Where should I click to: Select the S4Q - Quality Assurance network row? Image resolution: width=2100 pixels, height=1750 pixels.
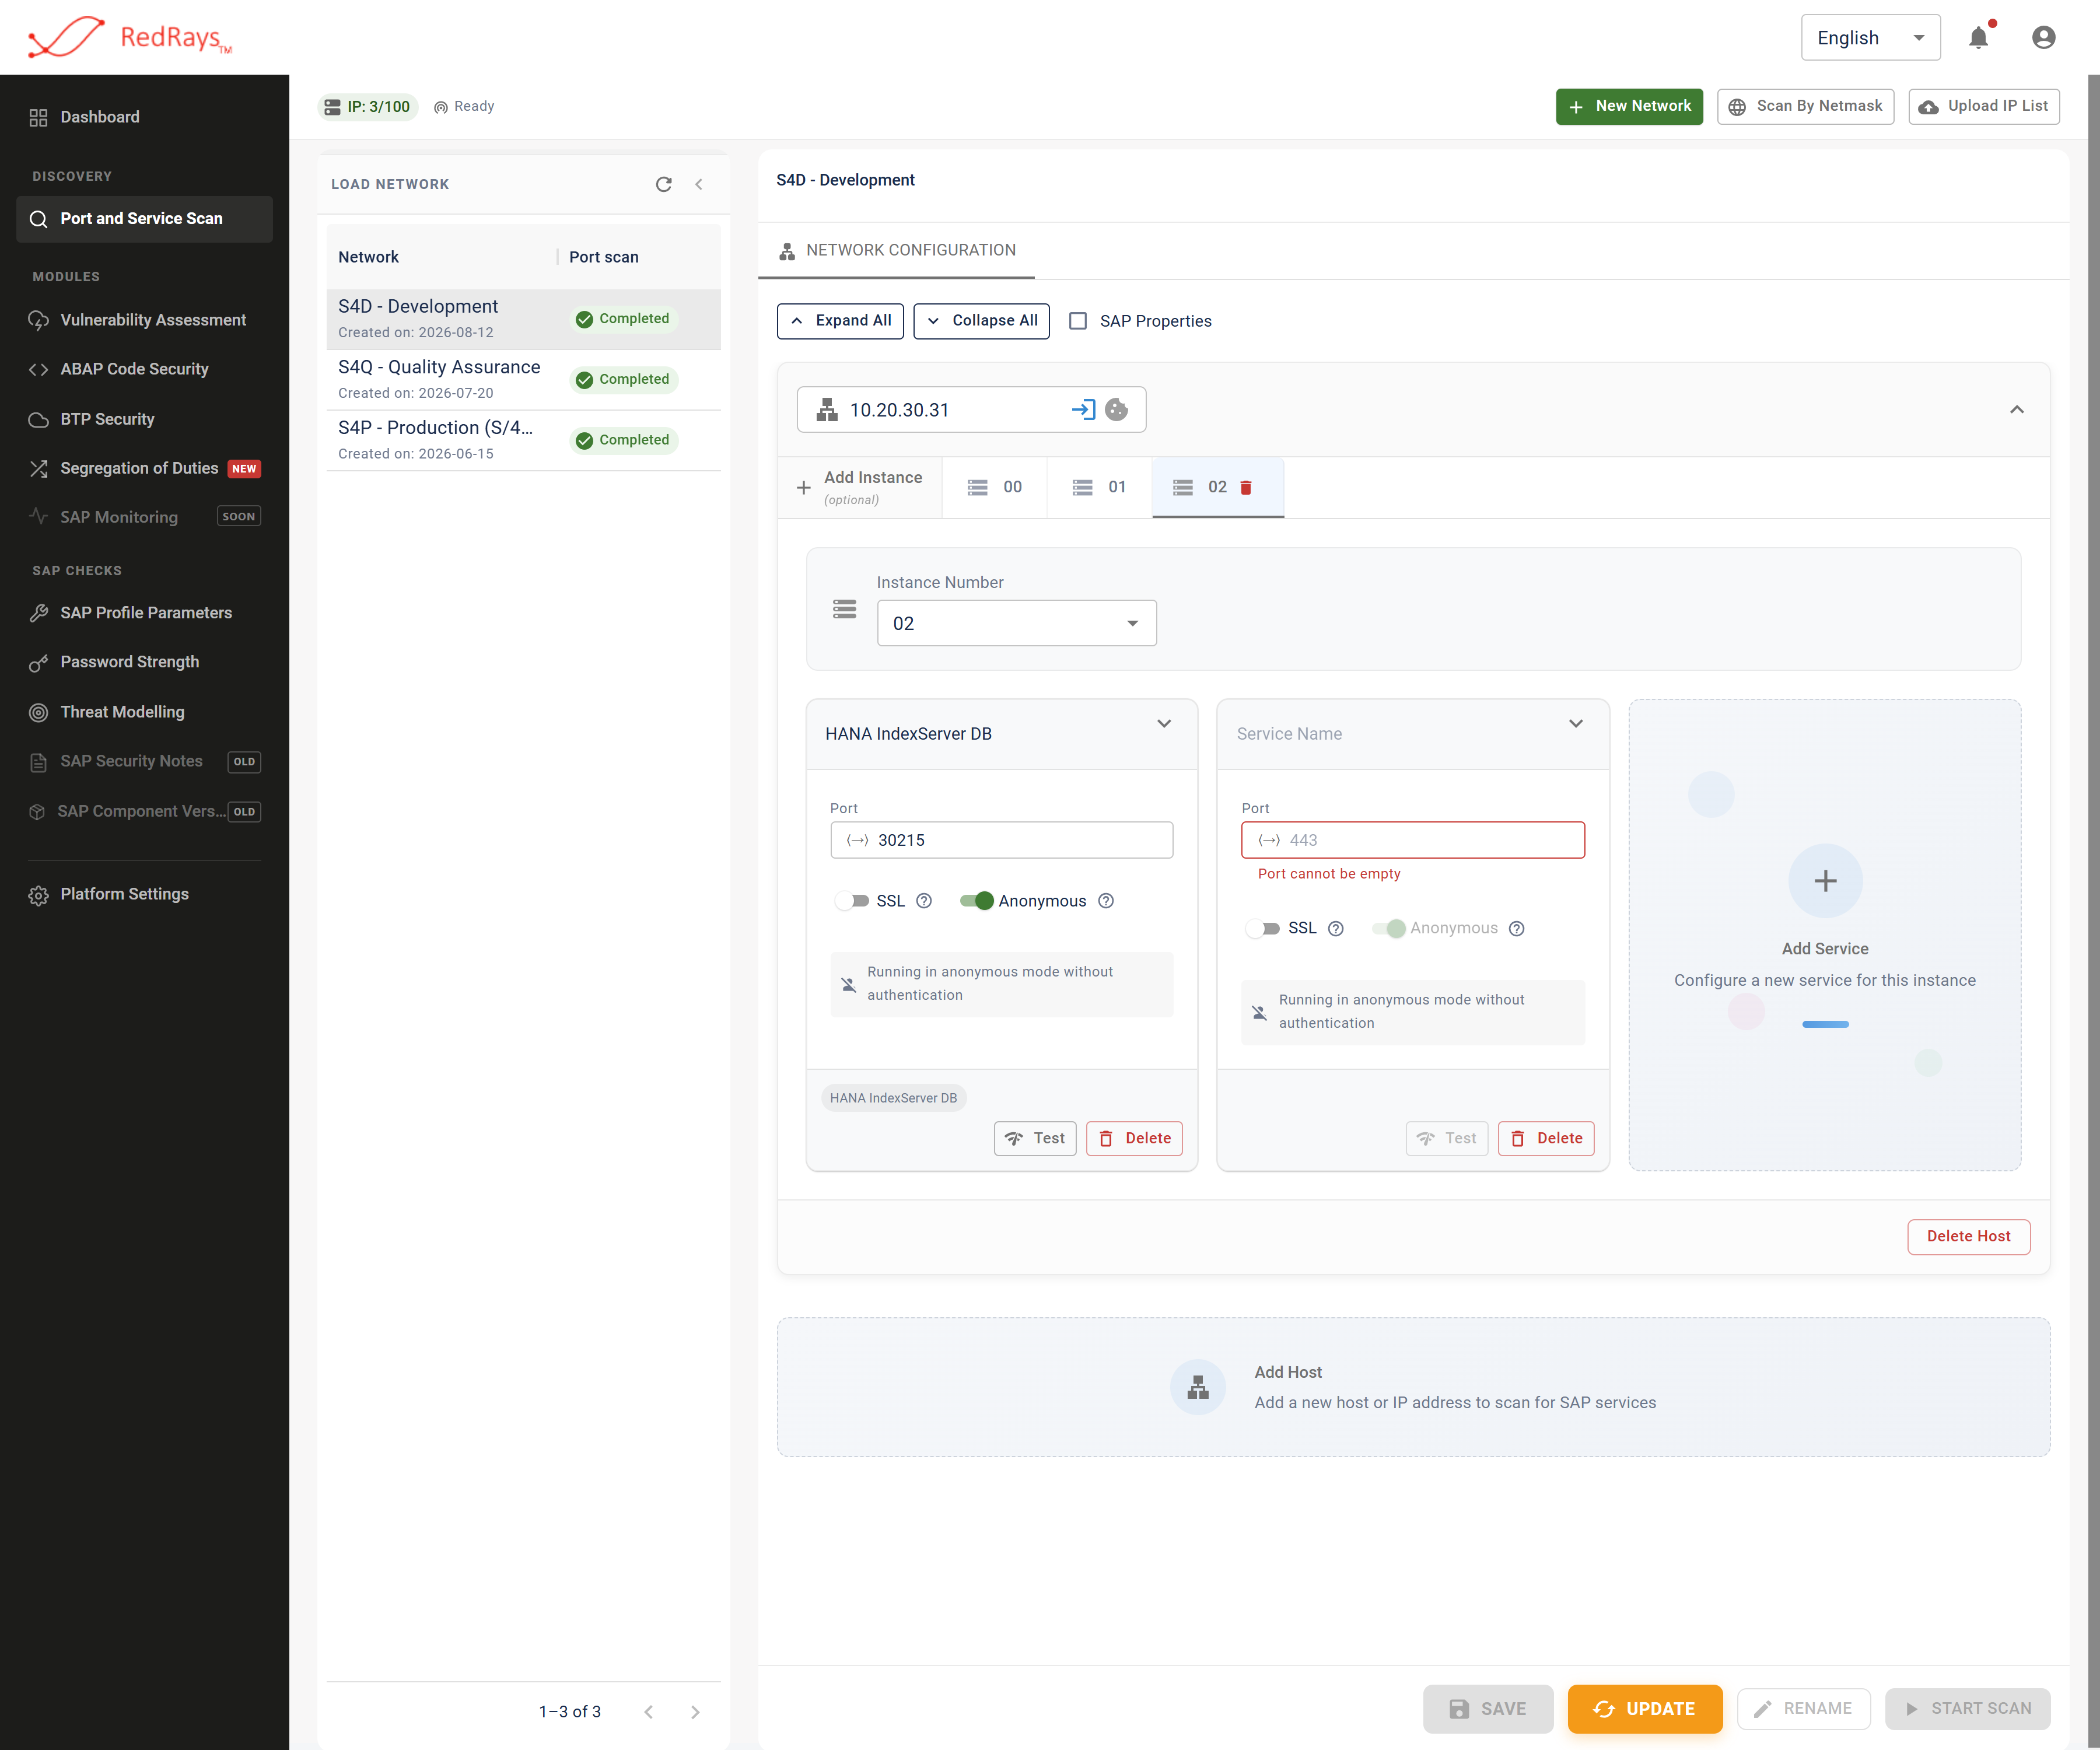[523, 380]
